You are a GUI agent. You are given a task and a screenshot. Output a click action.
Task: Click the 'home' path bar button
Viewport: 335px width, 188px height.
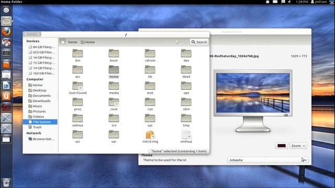point(72,42)
